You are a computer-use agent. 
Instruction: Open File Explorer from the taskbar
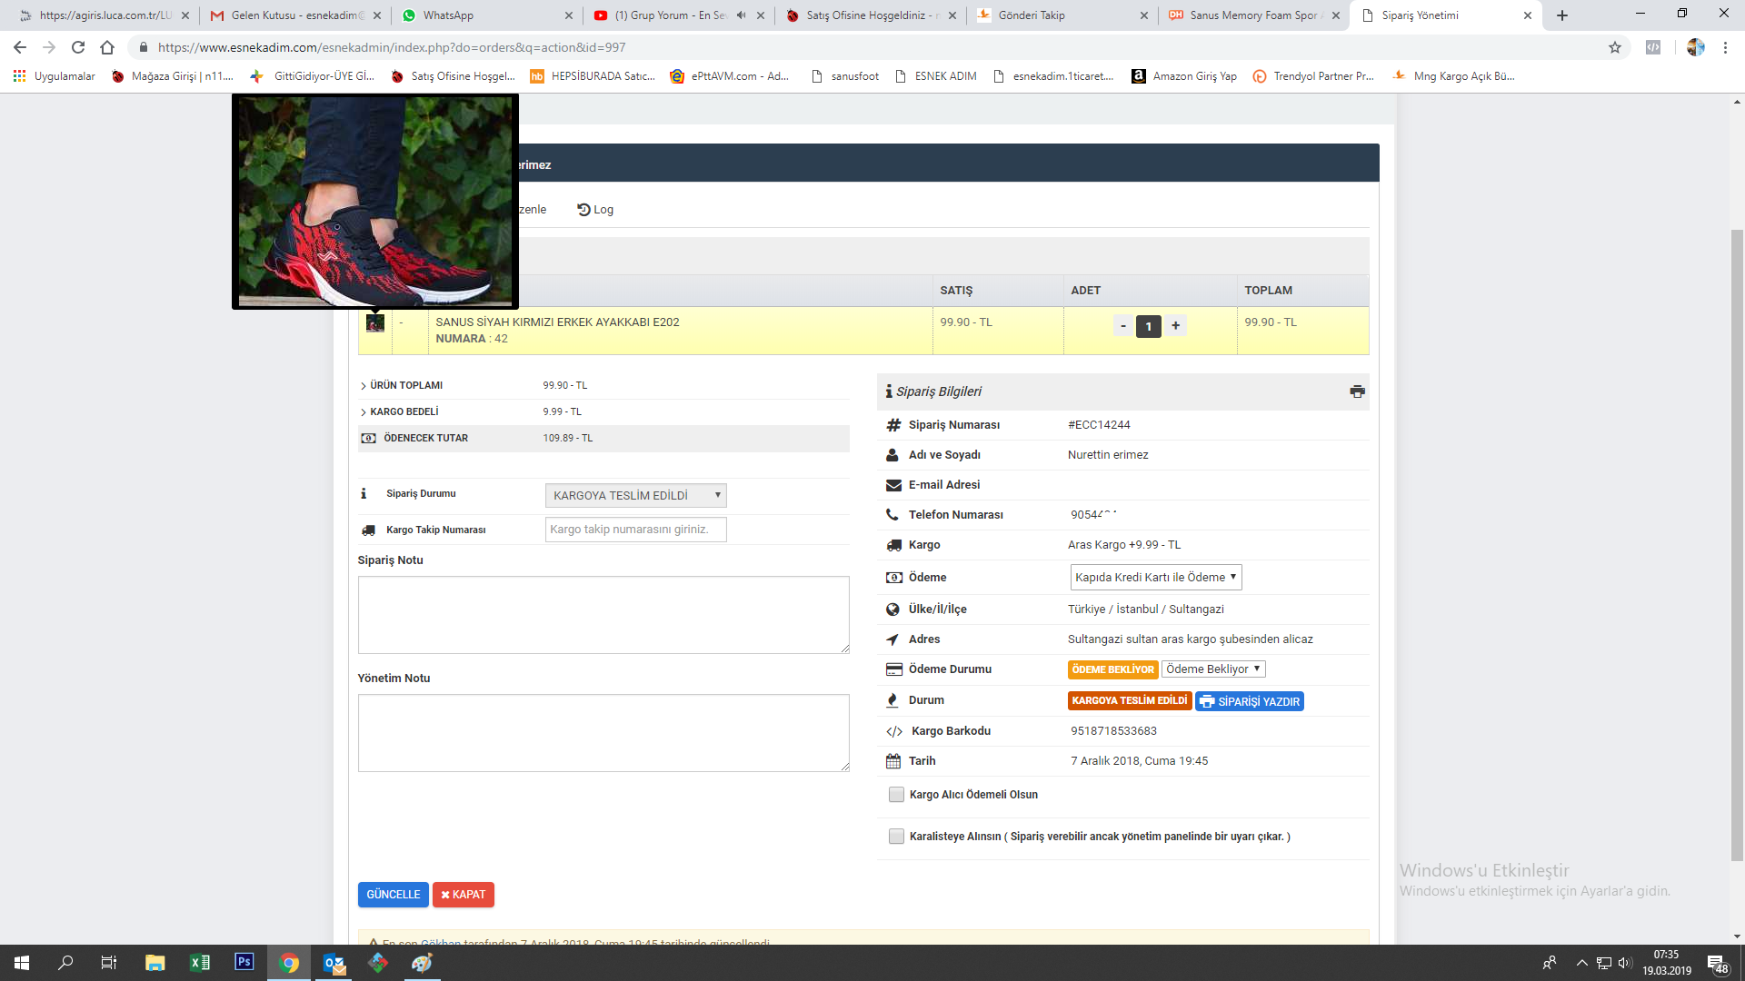tap(155, 963)
